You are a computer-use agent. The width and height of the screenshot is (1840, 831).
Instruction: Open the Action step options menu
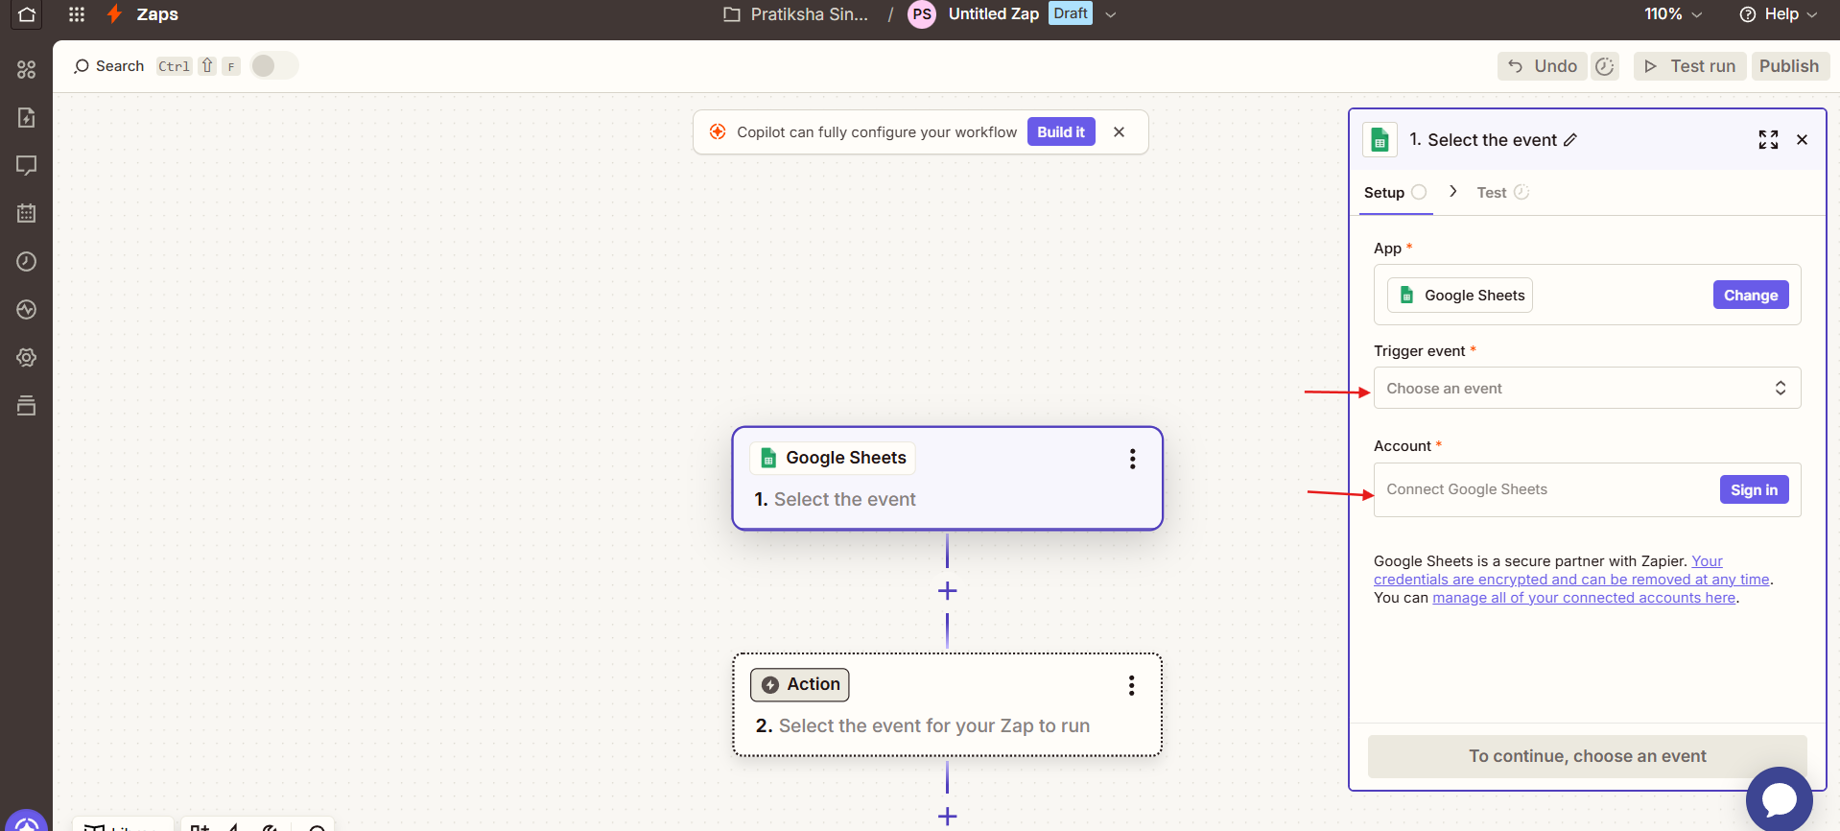(1132, 685)
